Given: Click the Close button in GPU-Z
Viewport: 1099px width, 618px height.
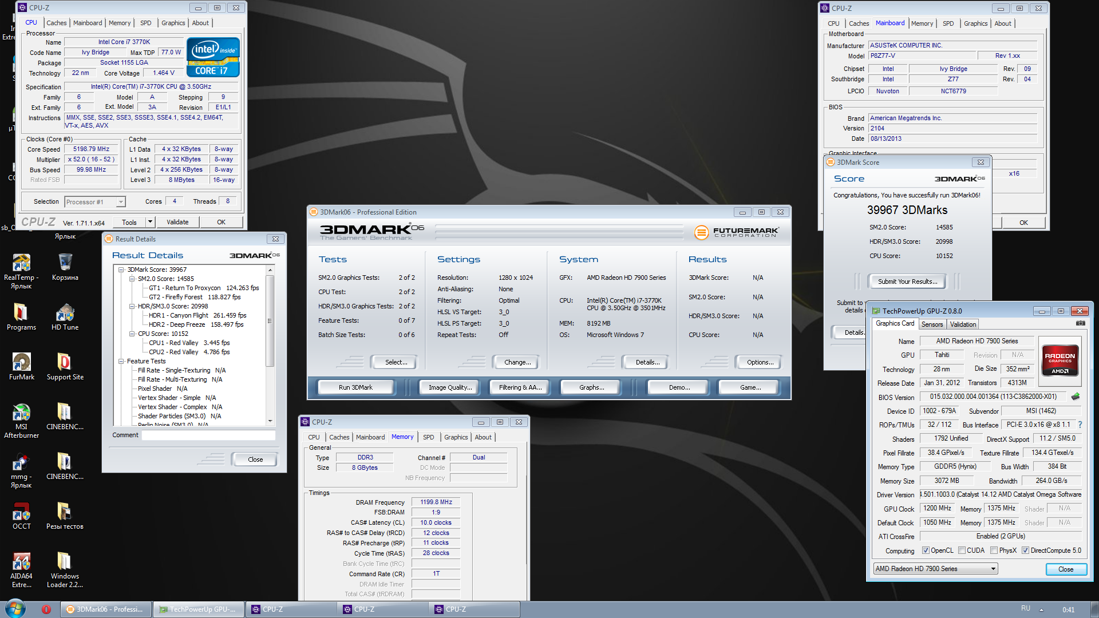Looking at the screenshot, I should (1066, 569).
